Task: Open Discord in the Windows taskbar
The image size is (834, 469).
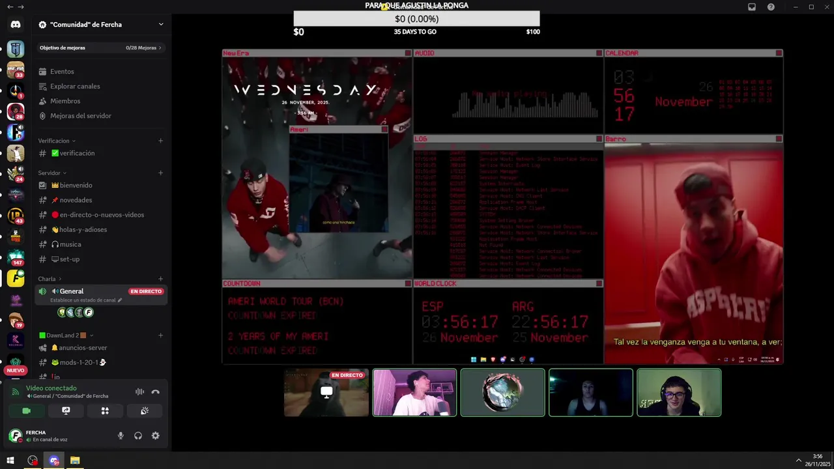Action: coord(54,461)
